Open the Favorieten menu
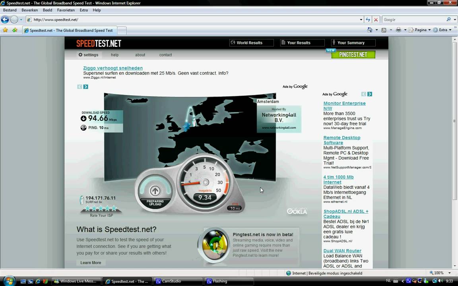The image size is (458, 286). coord(66,10)
